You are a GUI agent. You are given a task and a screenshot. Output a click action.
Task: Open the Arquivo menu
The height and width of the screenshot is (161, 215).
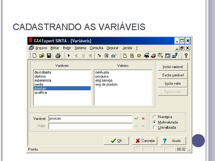pos(41,48)
